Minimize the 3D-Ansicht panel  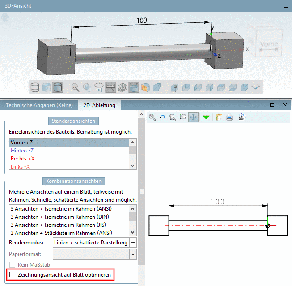[x=286, y=7]
